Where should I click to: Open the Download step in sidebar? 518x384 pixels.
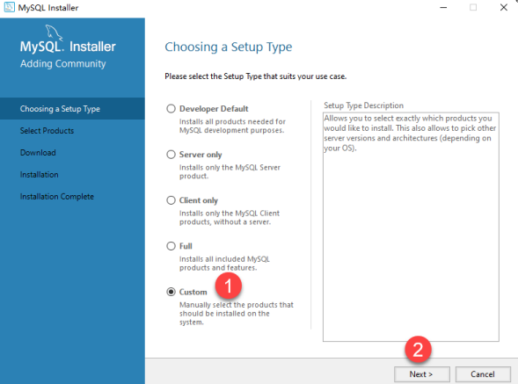[38, 153]
